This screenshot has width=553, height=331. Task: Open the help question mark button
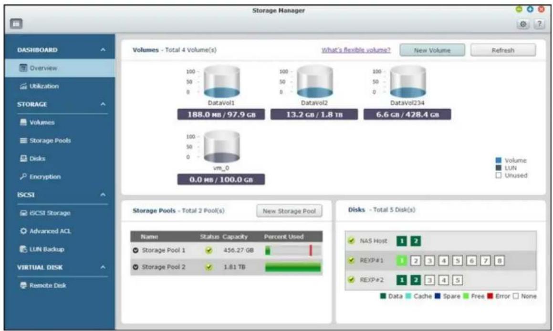(539, 24)
